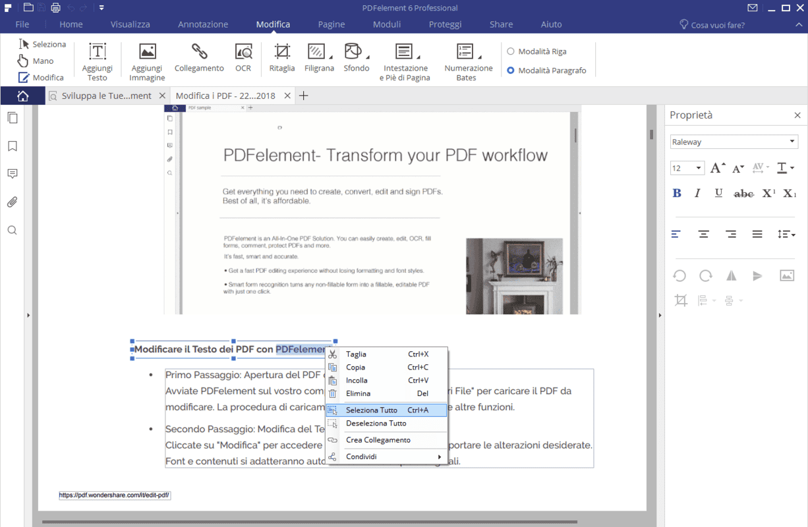Switch to the Pagine ribbon tab

point(332,24)
